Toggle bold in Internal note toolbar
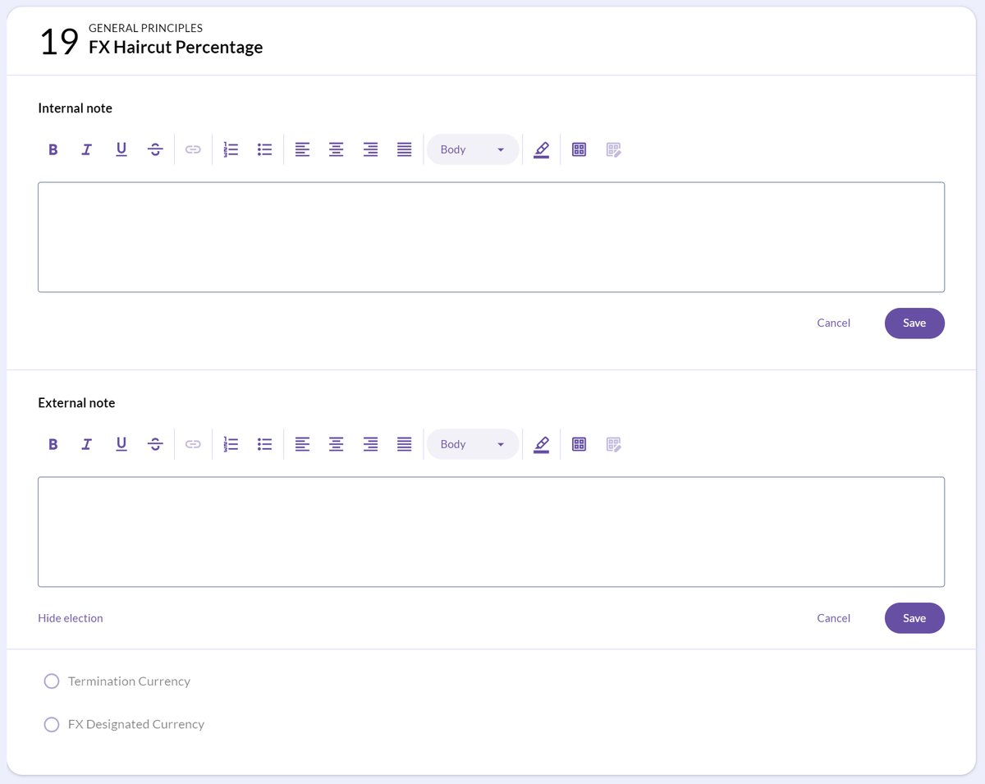 pyautogui.click(x=53, y=149)
